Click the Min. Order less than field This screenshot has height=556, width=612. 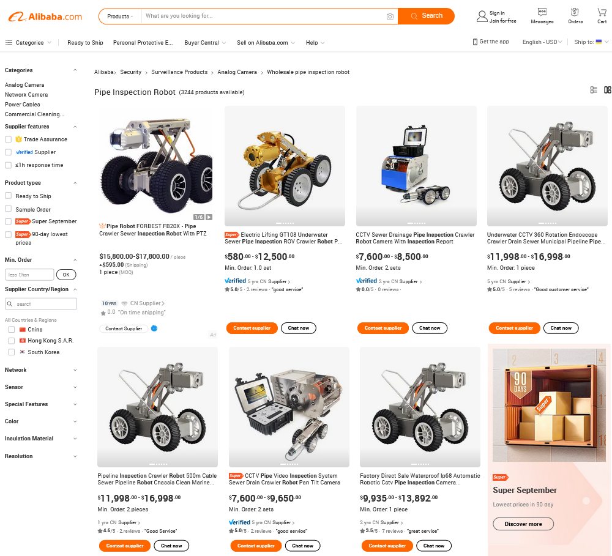[x=29, y=275]
